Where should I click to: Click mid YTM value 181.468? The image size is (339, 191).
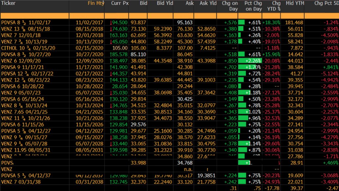294,23
